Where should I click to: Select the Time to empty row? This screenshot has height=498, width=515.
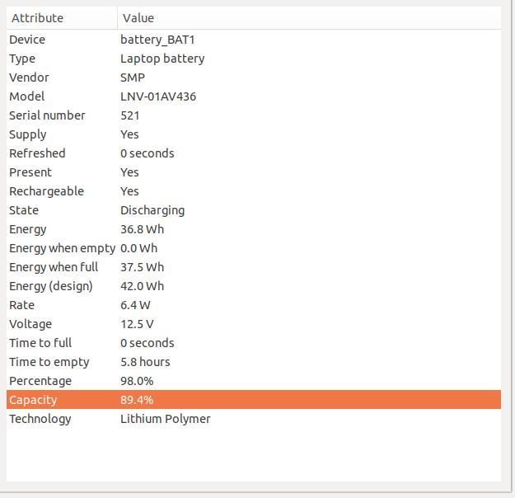coord(254,362)
